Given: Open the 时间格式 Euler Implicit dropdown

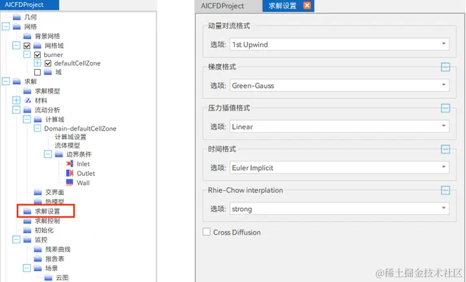Looking at the screenshot, I should 339,168.
